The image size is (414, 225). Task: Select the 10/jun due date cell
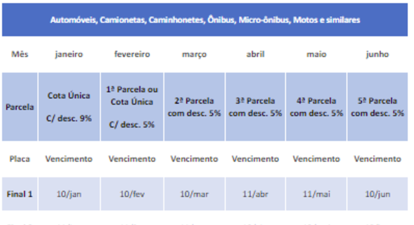point(377,194)
